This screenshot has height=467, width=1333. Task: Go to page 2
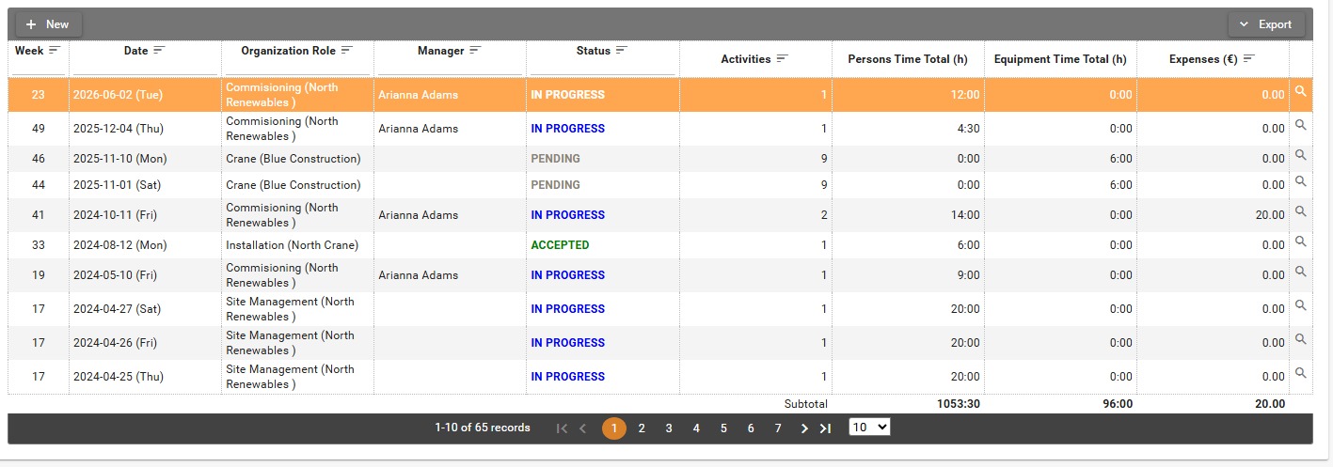[642, 428]
